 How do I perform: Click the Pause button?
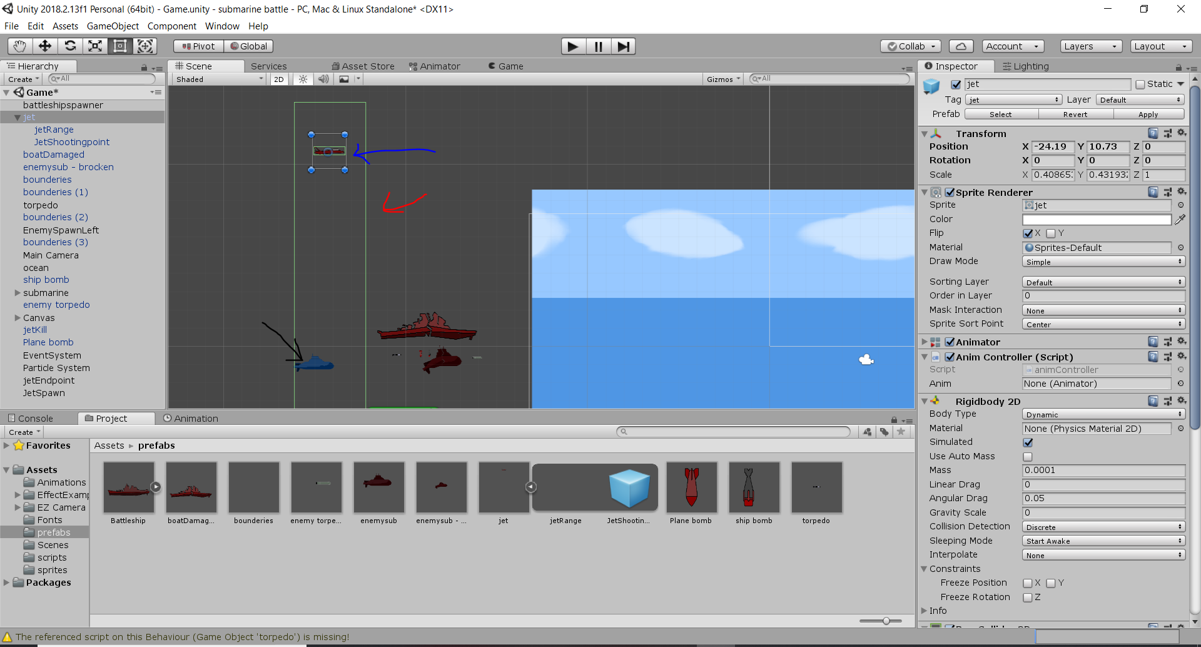coord(599,46)
